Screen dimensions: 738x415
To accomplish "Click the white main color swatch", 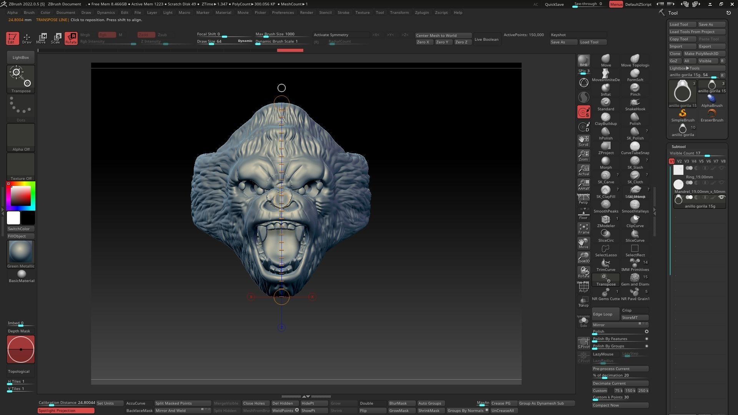I will coord(13,218).
